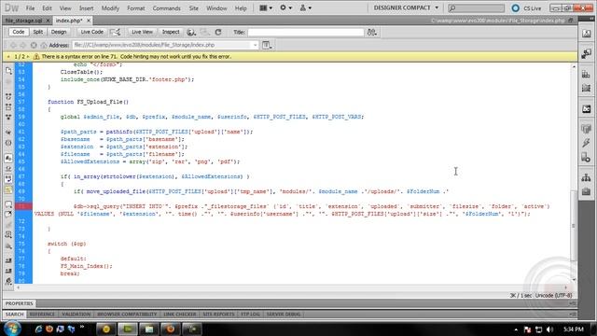Click the Expand All code icon

tap(8, 118)
